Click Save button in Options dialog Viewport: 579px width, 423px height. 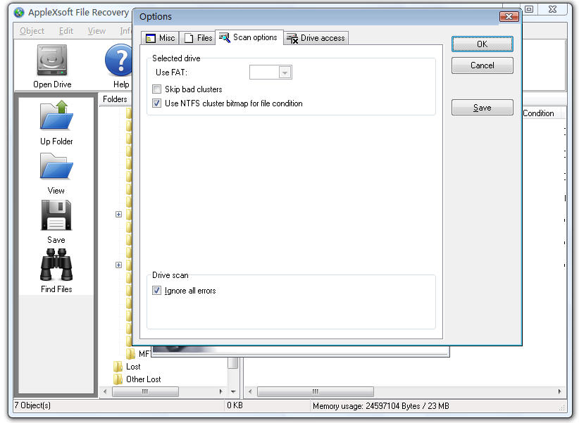[482, 108]
